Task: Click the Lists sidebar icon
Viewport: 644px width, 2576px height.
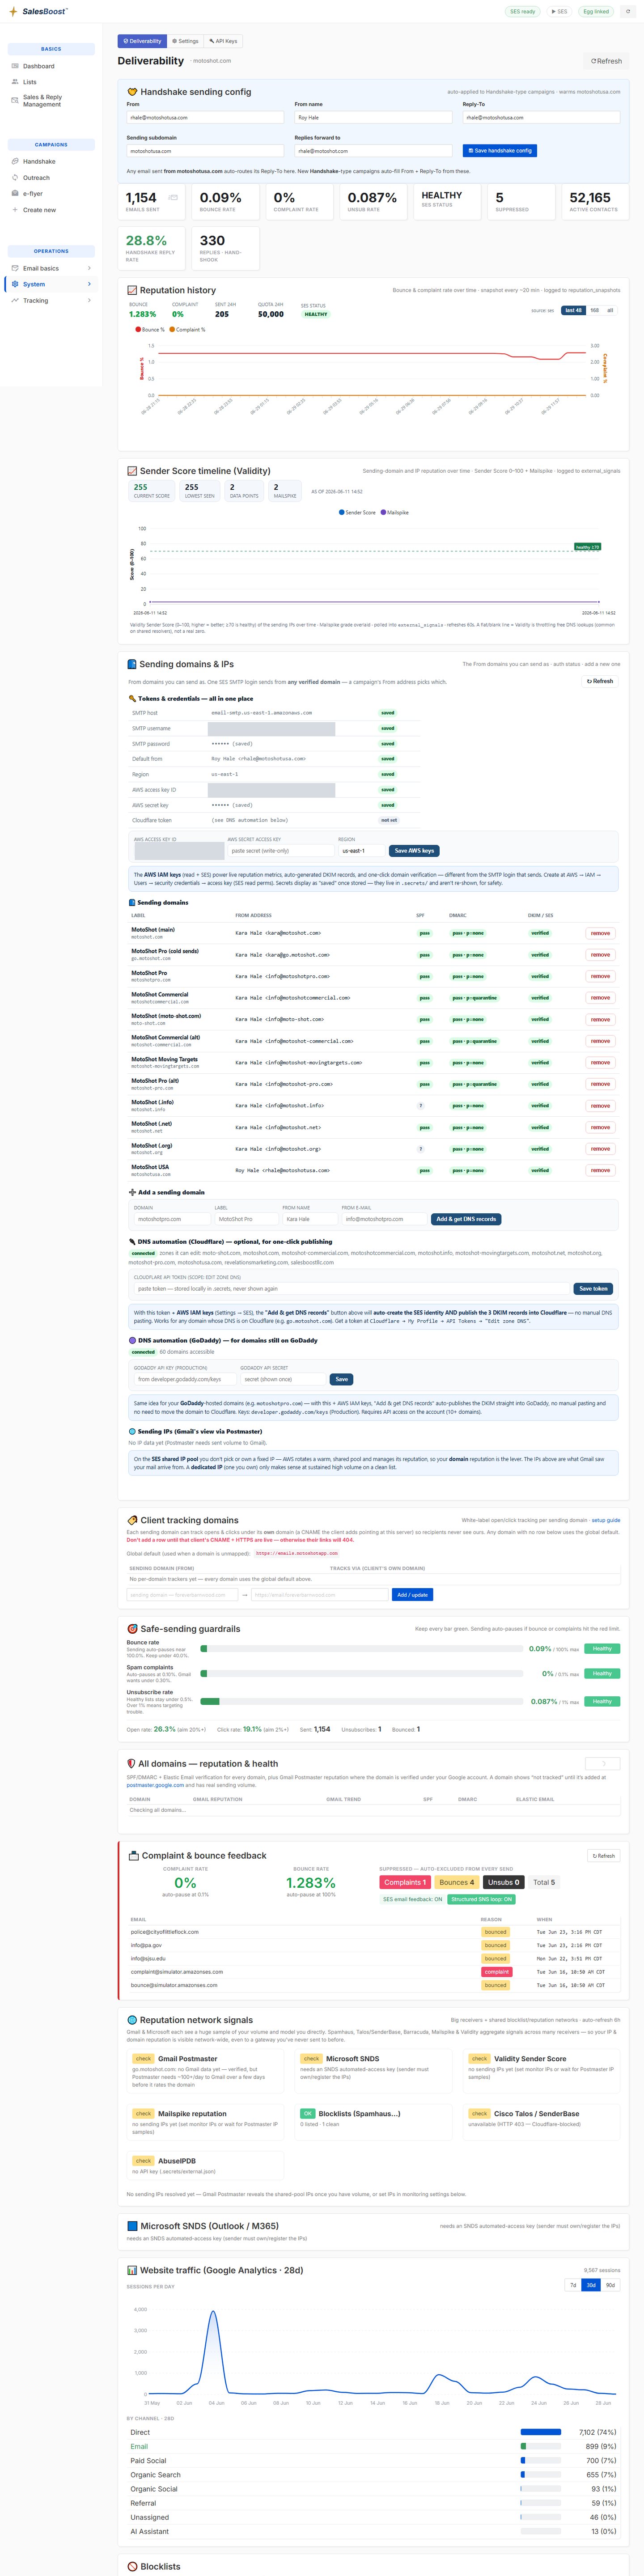Action: (x=15, y=82)
